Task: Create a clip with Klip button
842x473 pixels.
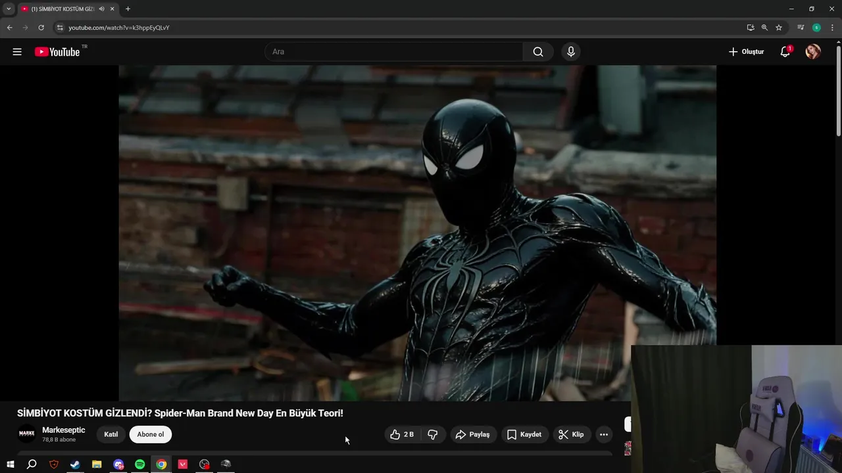Action: point(572,434)
